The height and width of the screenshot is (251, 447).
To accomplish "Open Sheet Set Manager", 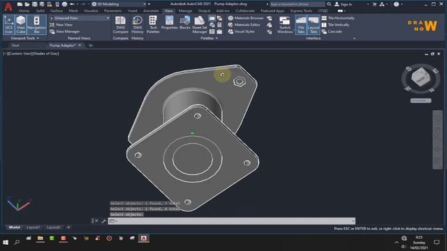I will click(200, 25).
